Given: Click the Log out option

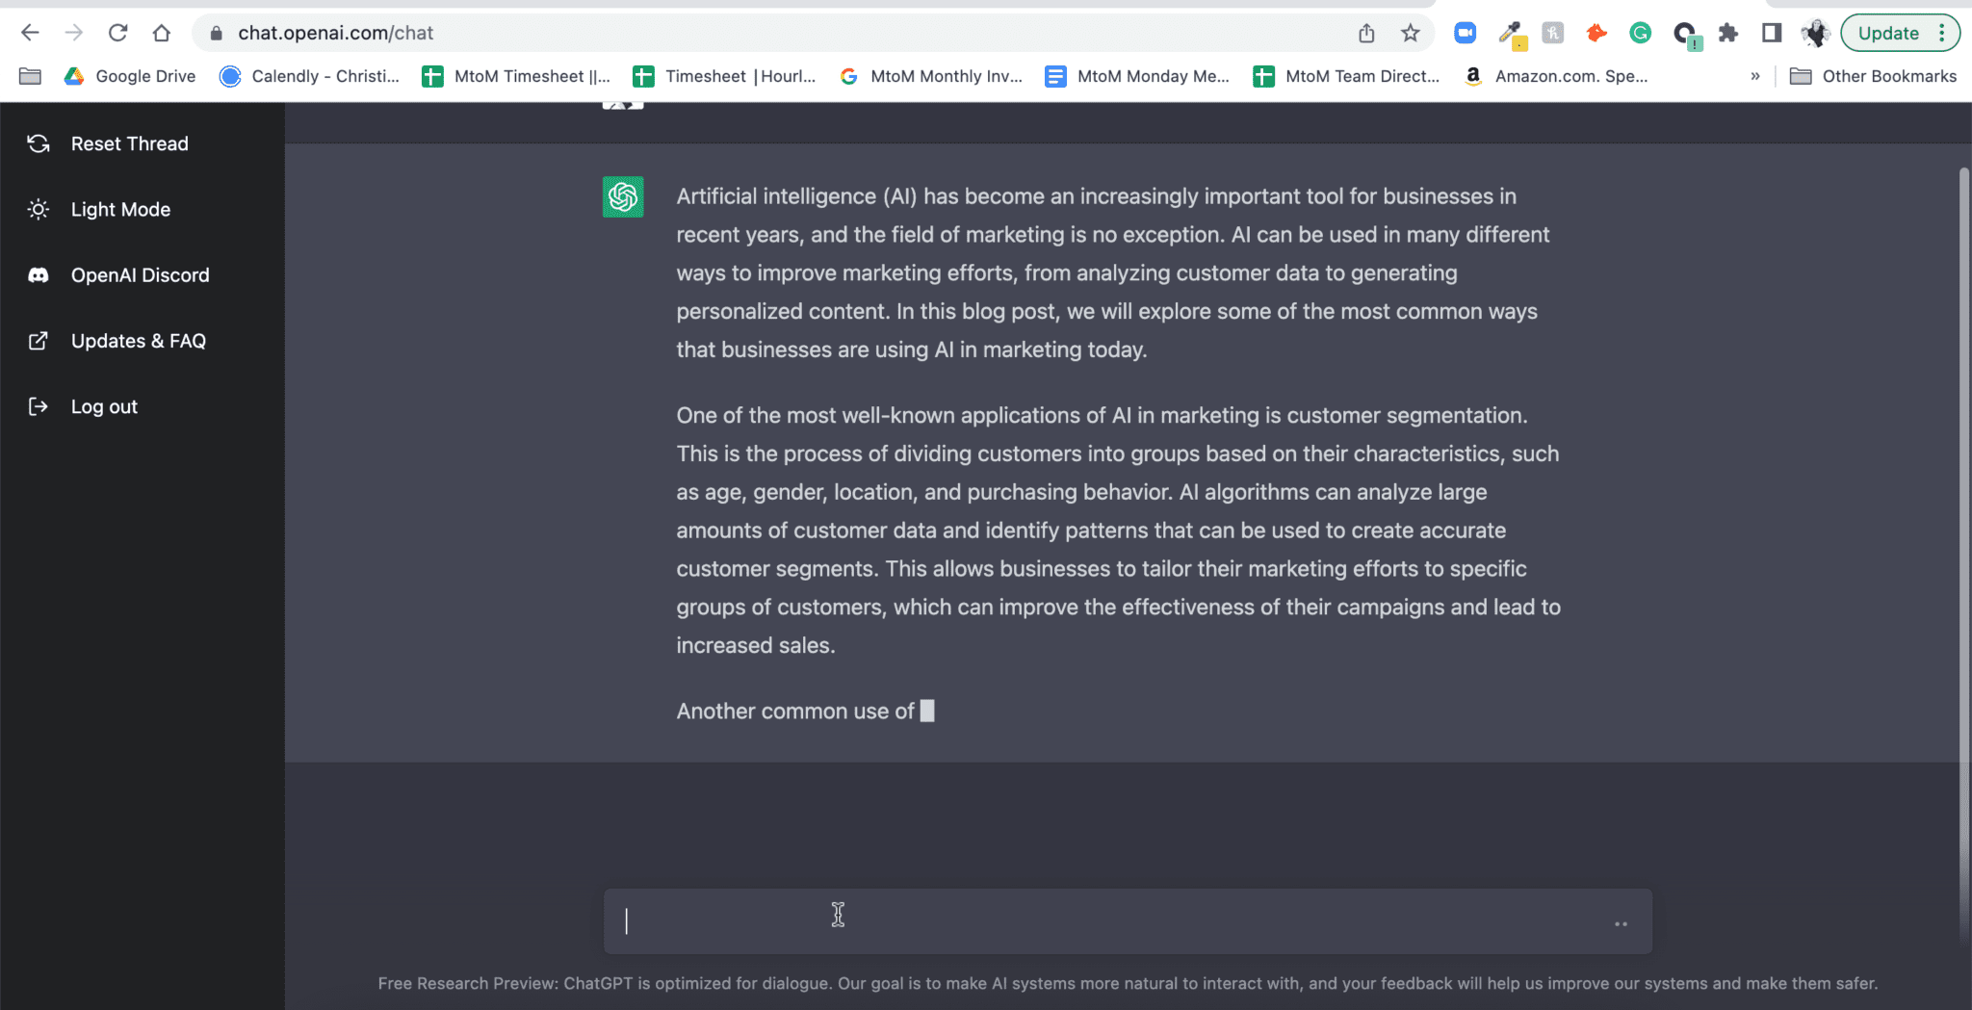Looking at the screenshot, I should coord(103,406).
